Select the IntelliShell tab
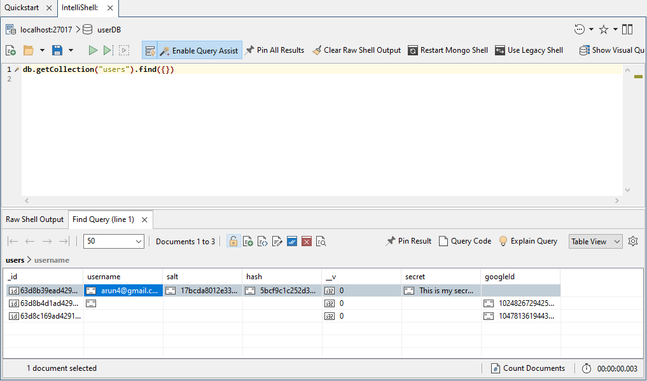The height and width of the screenshot is (381, 647). (80, 8)
